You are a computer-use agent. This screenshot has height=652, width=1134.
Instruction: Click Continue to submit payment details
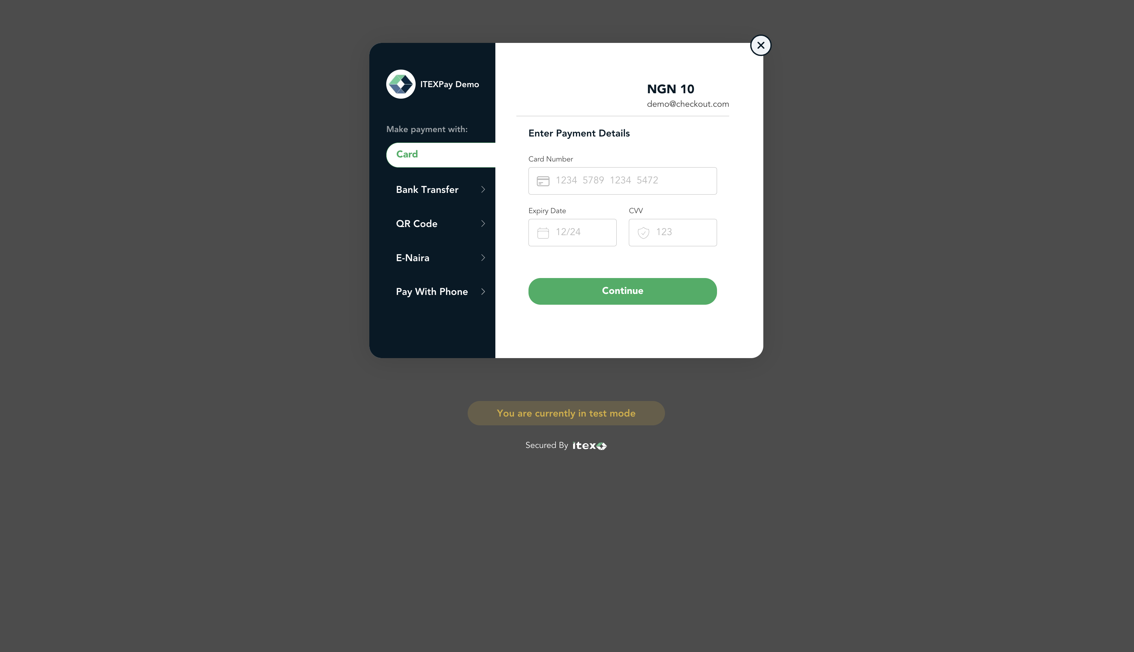click(622, 291)
